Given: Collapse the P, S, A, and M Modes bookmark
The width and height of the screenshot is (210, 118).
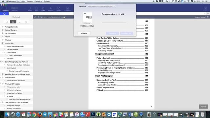Looking at the screenshot, I should [x=1, y=84].
